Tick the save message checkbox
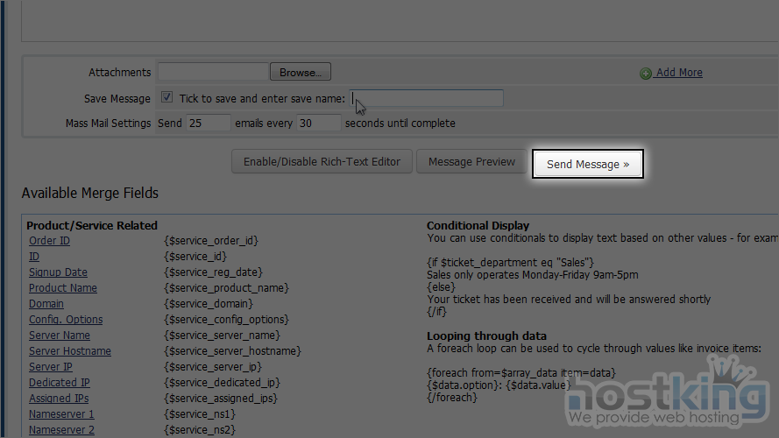This screenshot has height=438, width=779. pyautogui.click(x=167, y=98)
